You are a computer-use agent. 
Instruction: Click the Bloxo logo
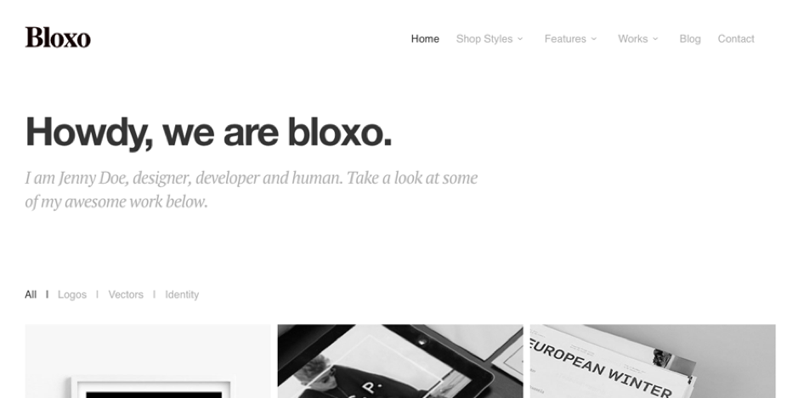tap(58, 37)
